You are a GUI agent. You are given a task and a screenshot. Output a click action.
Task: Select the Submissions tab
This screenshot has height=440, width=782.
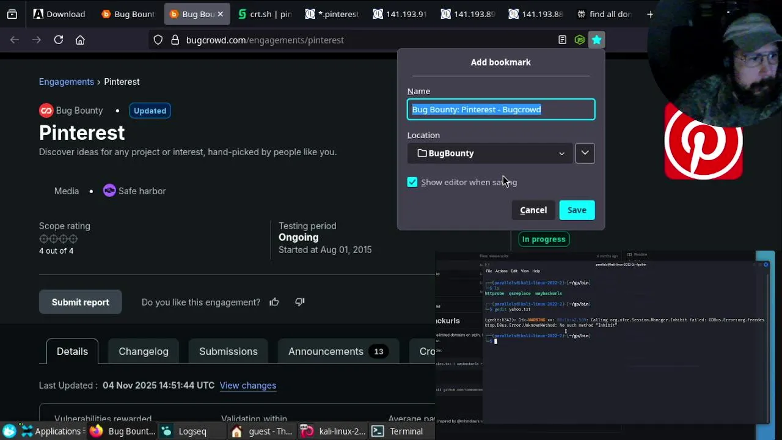point(228,351)
